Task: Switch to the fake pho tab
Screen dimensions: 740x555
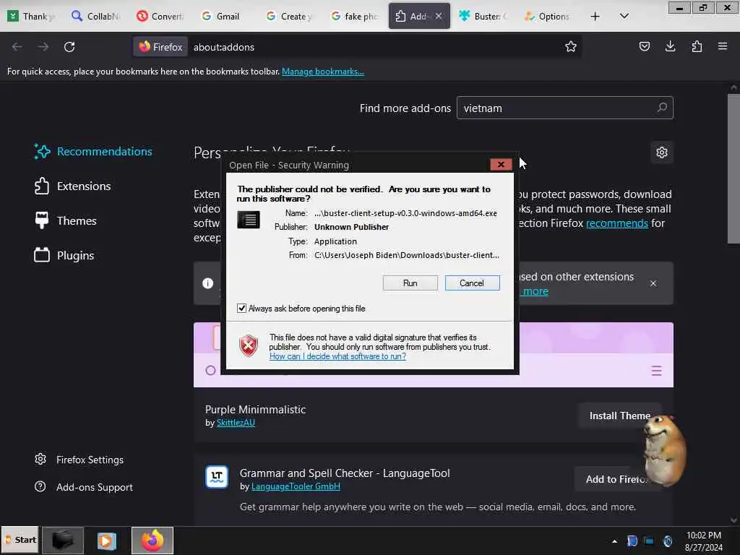Action: (355, 16)
